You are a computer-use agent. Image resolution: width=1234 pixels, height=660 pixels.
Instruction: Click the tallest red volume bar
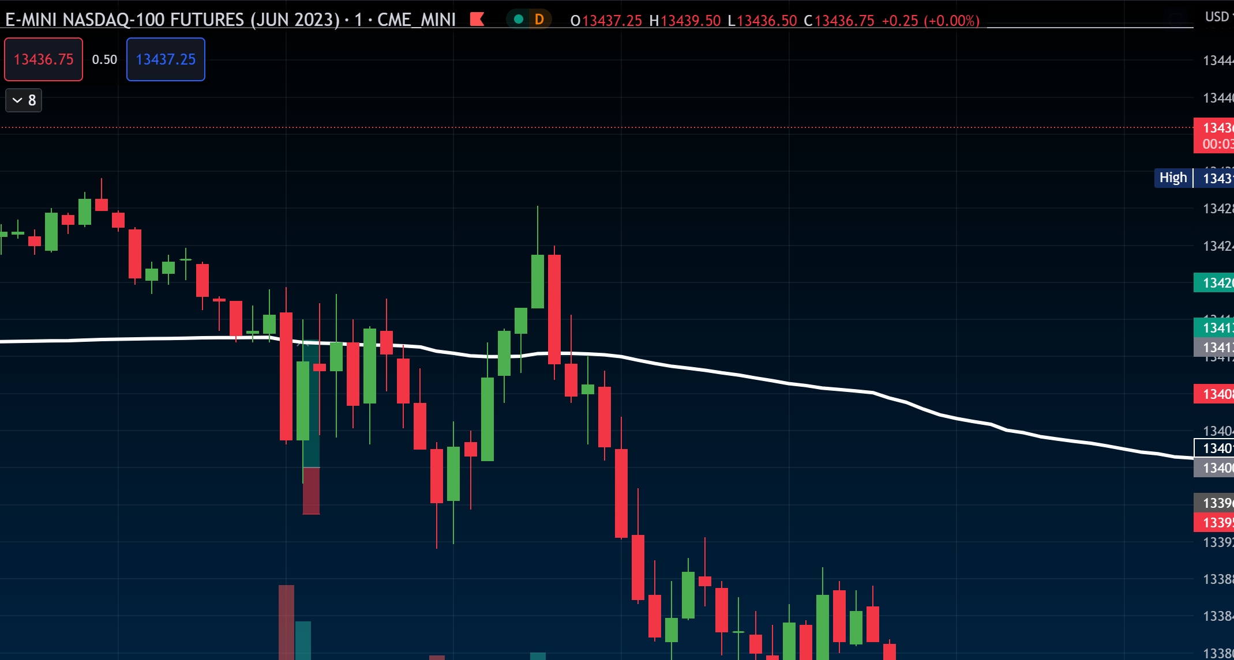coord(286,623)
